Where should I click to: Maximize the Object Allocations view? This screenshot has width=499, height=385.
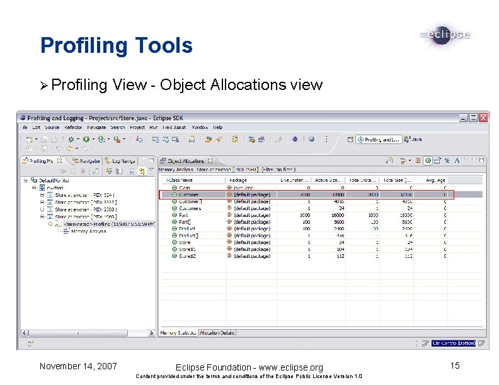[482, 160]
